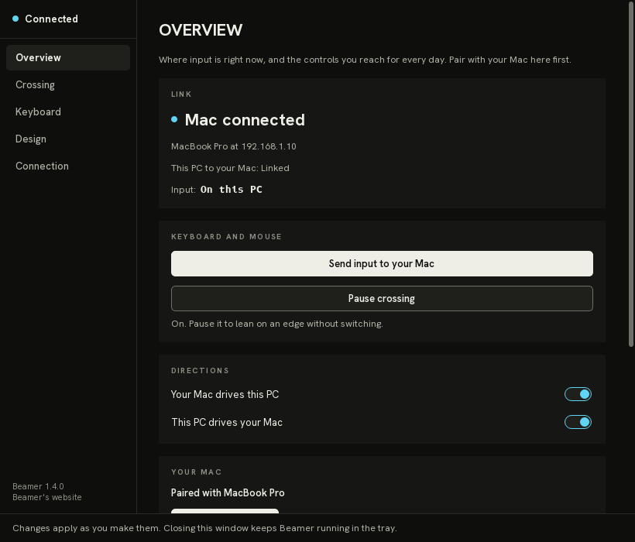Click the vertical scrollbar thumb
The width and height of the screenshot is (635, 542).
(x=630, y=174)
